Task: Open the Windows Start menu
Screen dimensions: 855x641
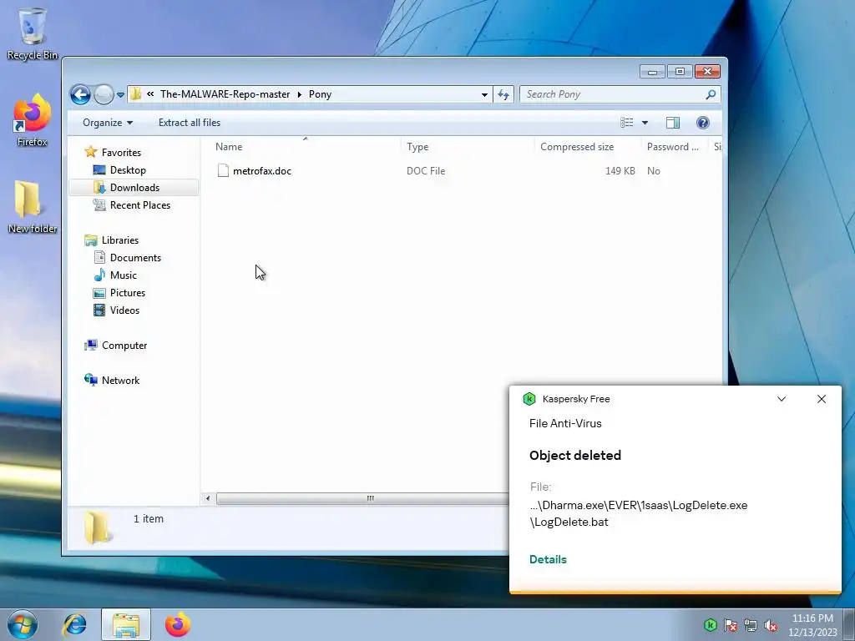Action: (x=23, y=624)
